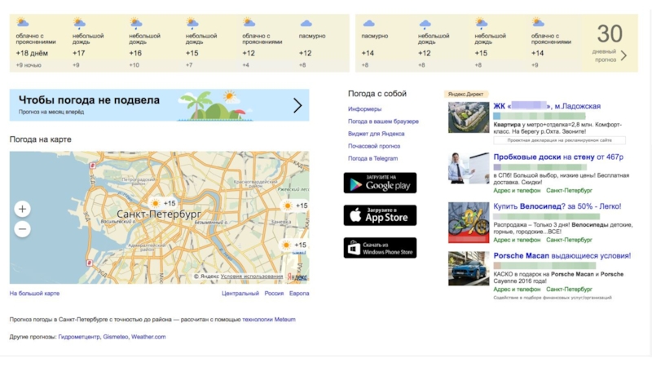
Task: Zoom in on the map with plus button
Action: 23,209
